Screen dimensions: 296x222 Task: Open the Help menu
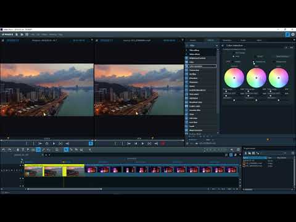(60, 35)
